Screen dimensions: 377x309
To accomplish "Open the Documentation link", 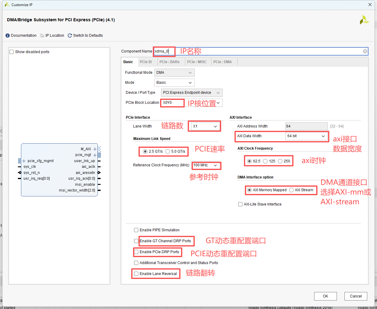I will (x=24, y=36).
